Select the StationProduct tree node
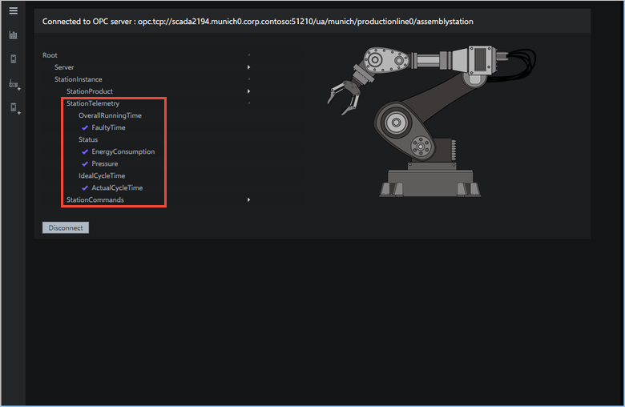625x407 pixels. pos(90,91)
